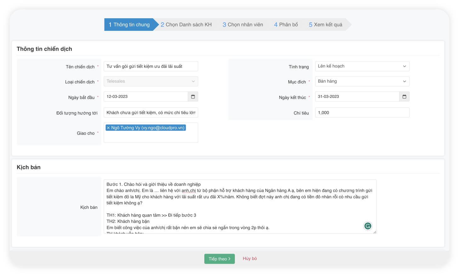Screen dimensions: 459x276
Task: Click the Chỉ tiêu label
Action: click(301, 113)
